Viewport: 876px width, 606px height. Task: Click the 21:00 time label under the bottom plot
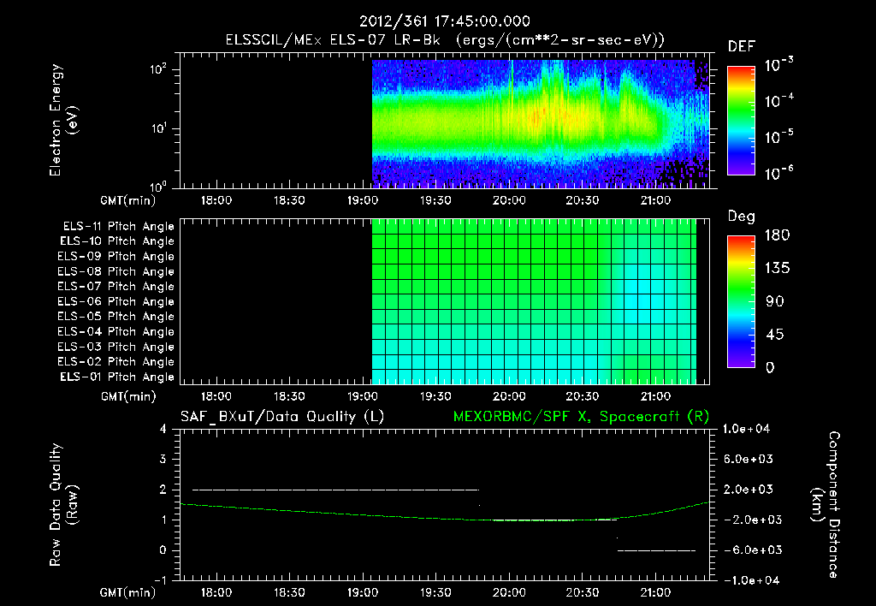point(655,592)
